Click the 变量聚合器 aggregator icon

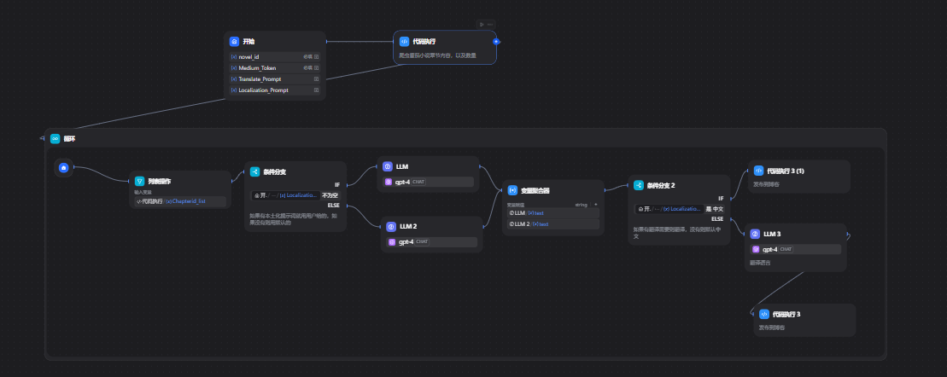(x=512, y=190)
